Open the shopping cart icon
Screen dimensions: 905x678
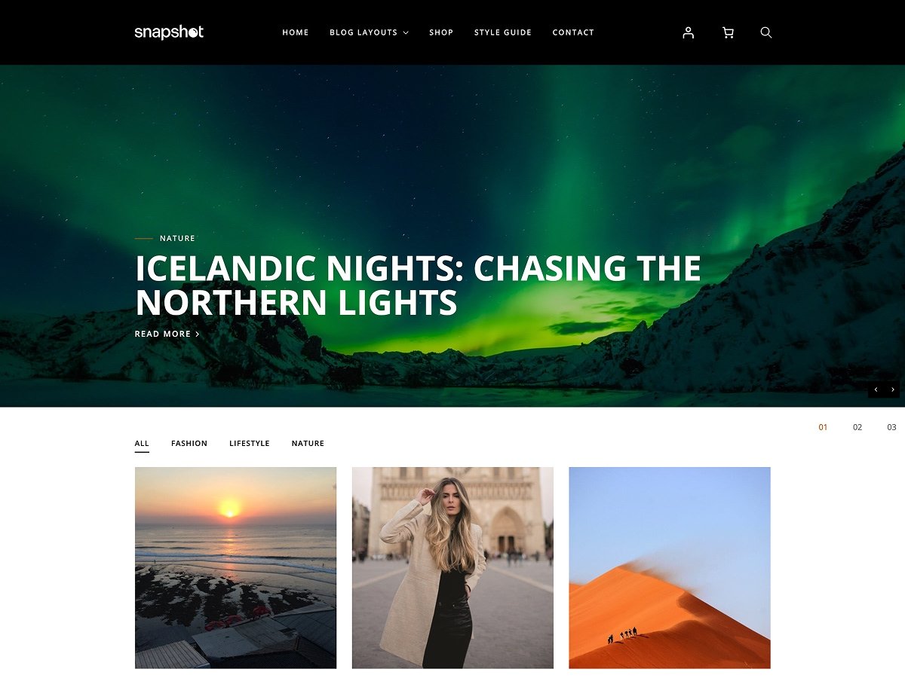(728, 32)
